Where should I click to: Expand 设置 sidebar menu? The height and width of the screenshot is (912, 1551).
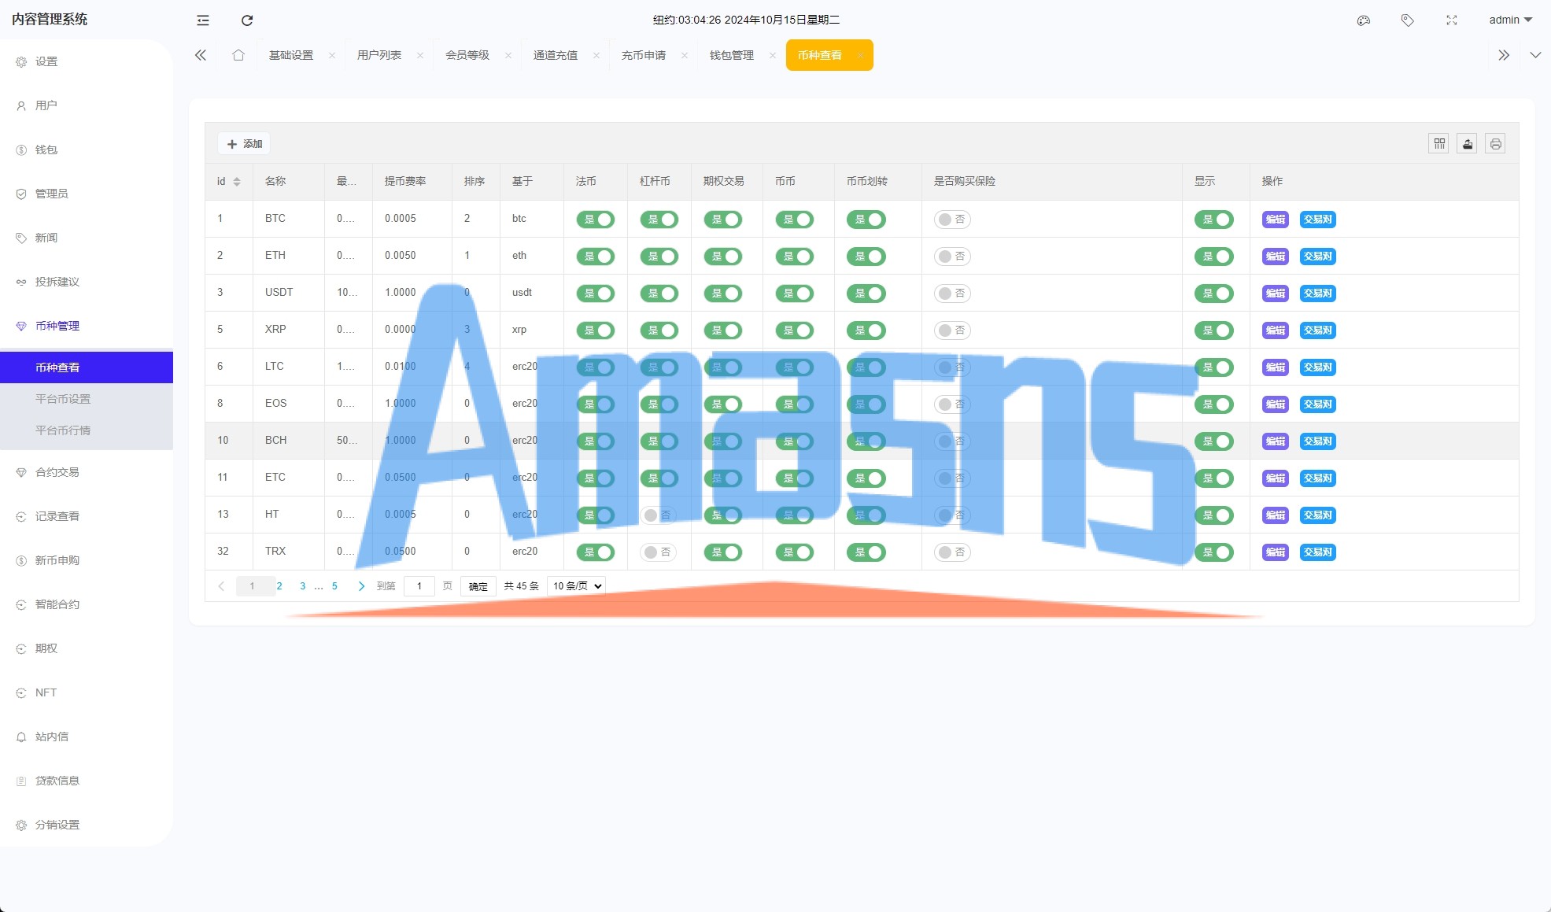[x=87, y=61]
